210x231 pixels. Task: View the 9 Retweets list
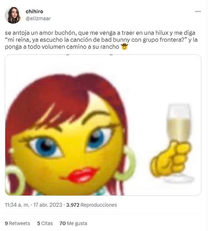17,223
